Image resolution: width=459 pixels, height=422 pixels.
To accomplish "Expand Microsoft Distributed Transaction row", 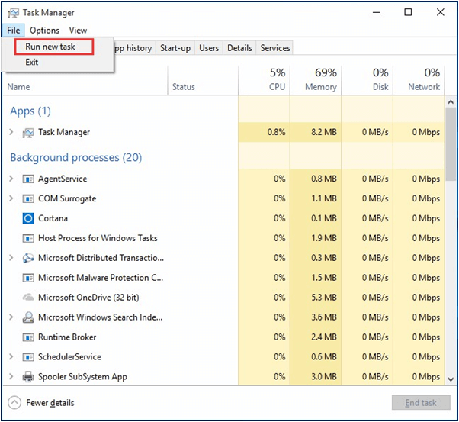I will click(x=11, y=258).
